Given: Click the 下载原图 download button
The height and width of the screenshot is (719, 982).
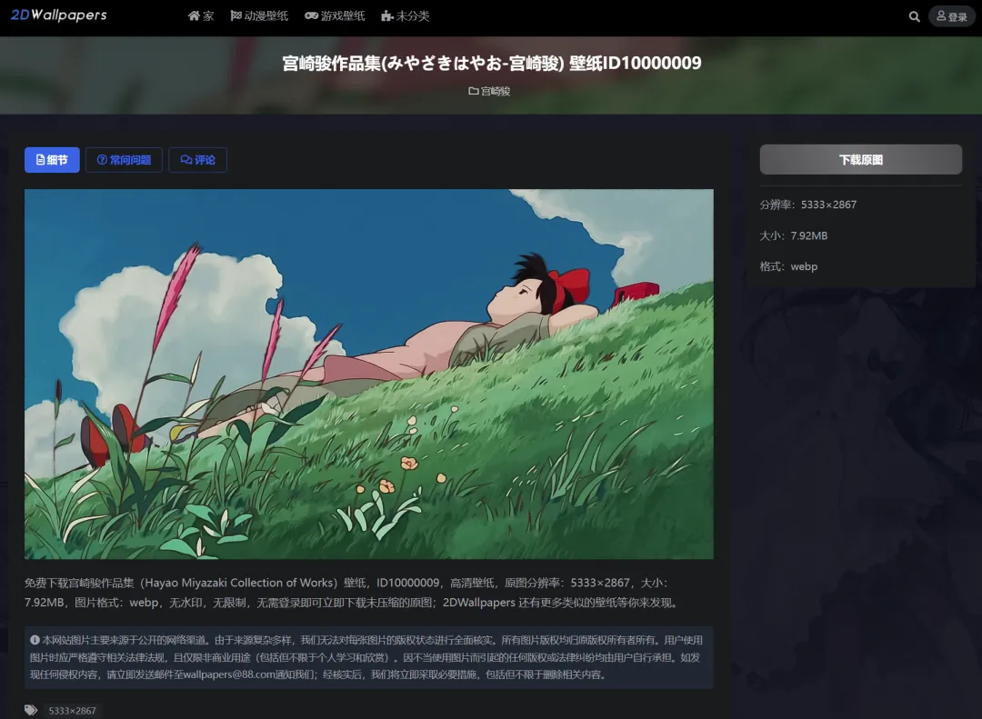Looking at the screenshot, I should 860,160.
